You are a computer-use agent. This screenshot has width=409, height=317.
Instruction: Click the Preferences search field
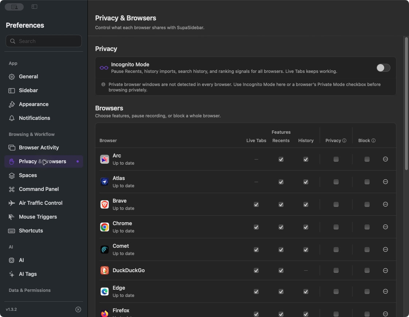43,41
